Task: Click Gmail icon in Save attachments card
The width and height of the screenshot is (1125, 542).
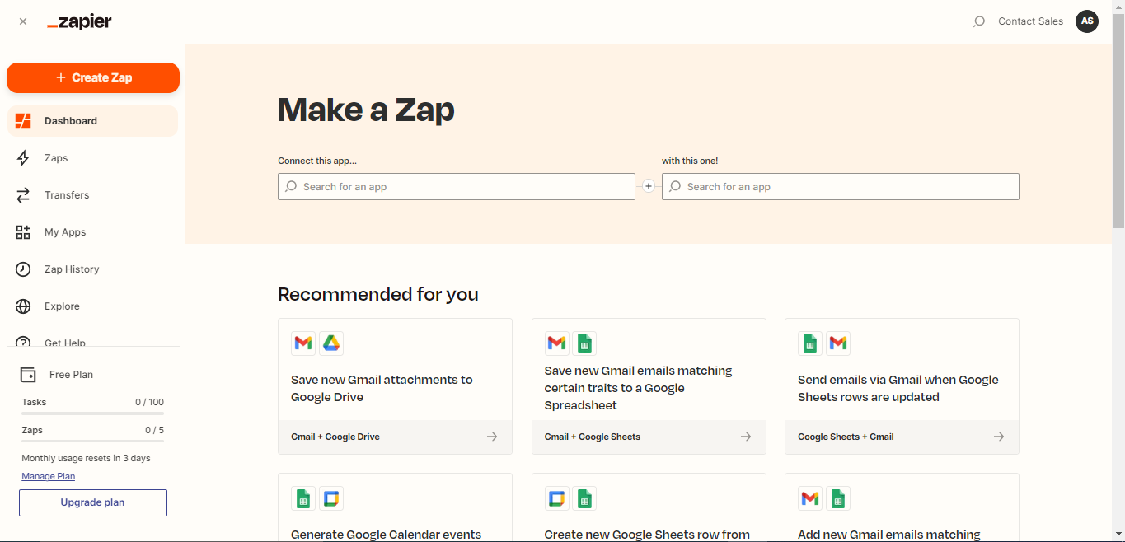Action: coord(303,343)
